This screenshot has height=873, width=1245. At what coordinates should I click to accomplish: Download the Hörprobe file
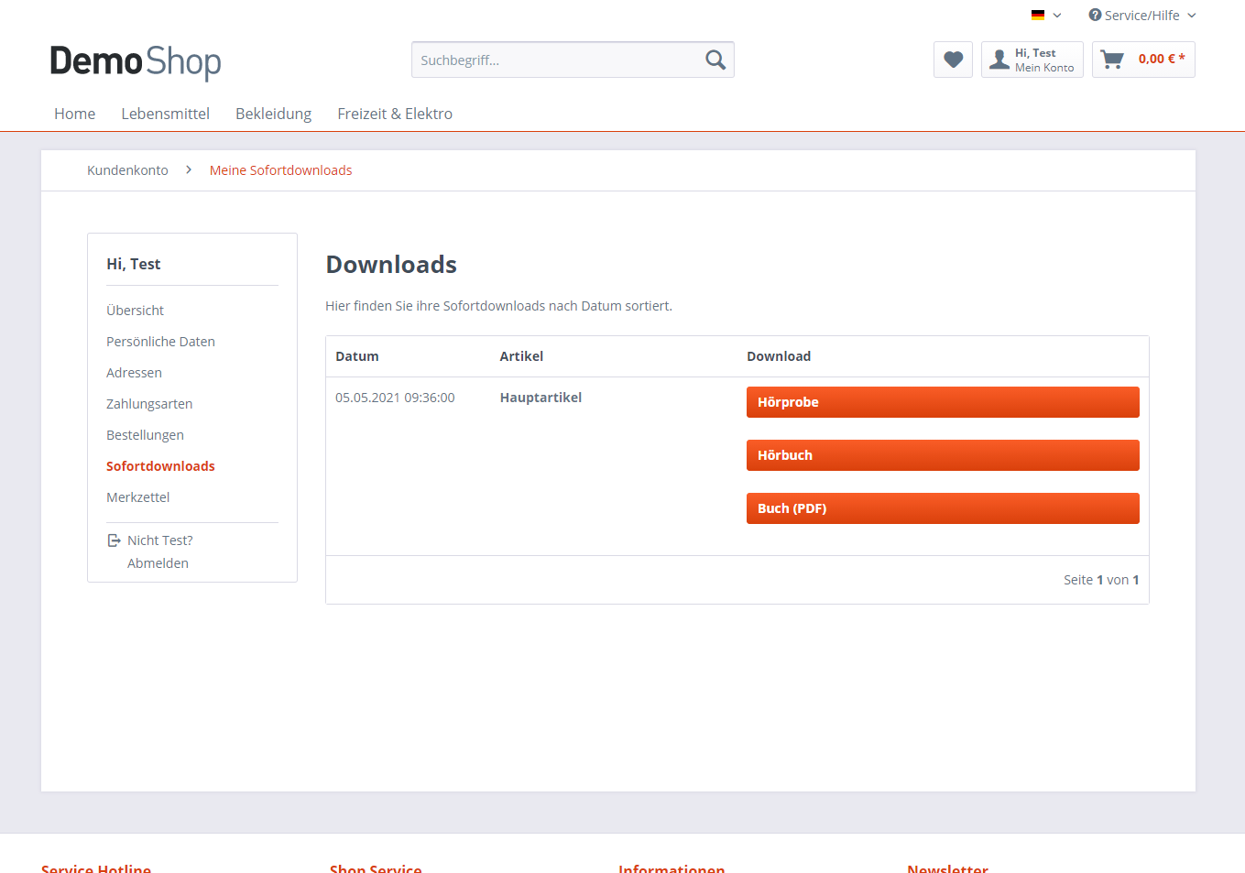click(x=943, y=402)
